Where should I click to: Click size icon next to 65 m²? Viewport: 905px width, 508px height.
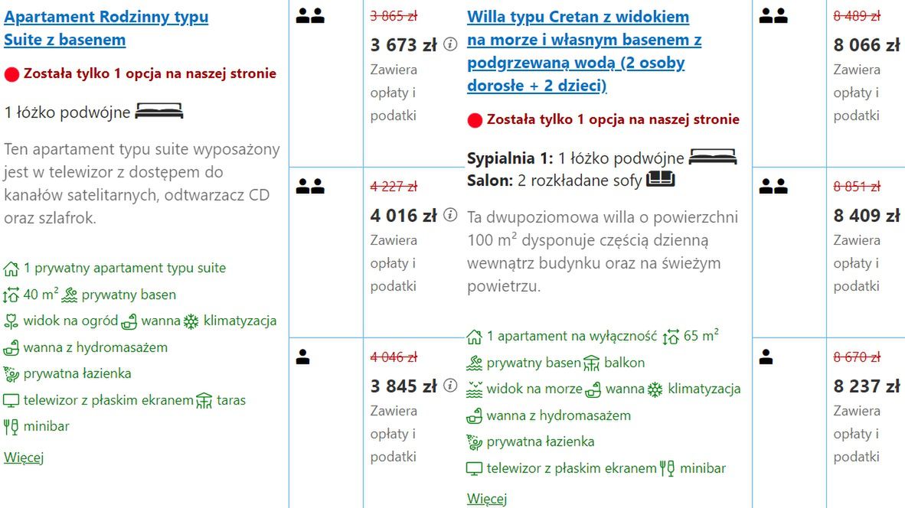(671, 337)
